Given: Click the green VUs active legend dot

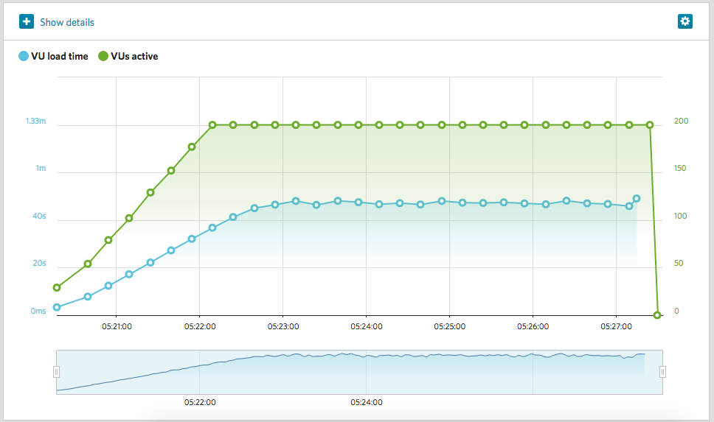Looking at the screenshot, I should (x=103, y=57).
